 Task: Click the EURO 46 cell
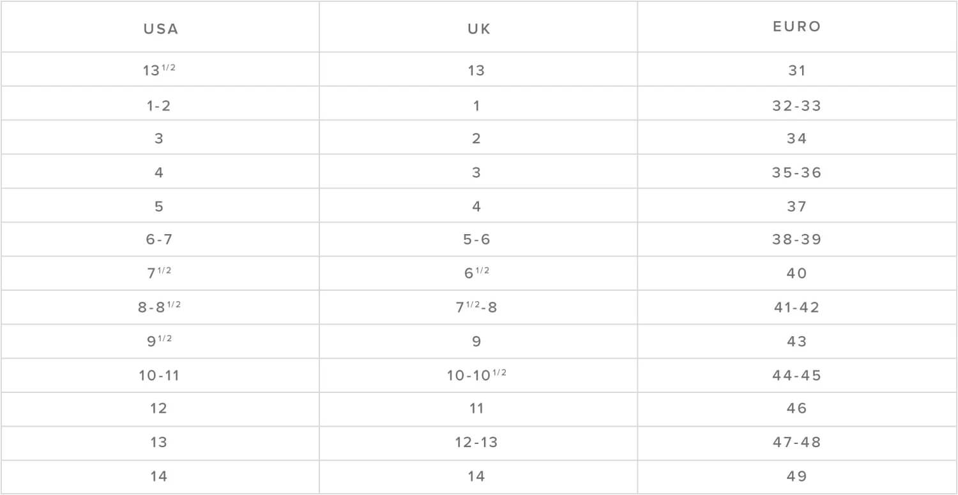pyautogui.click(x=797, y=408)
